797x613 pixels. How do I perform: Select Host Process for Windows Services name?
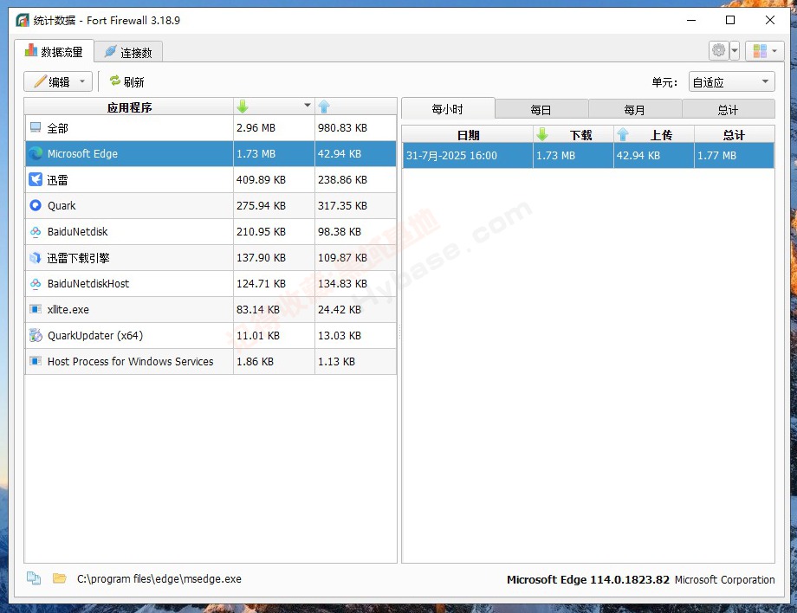131,361
